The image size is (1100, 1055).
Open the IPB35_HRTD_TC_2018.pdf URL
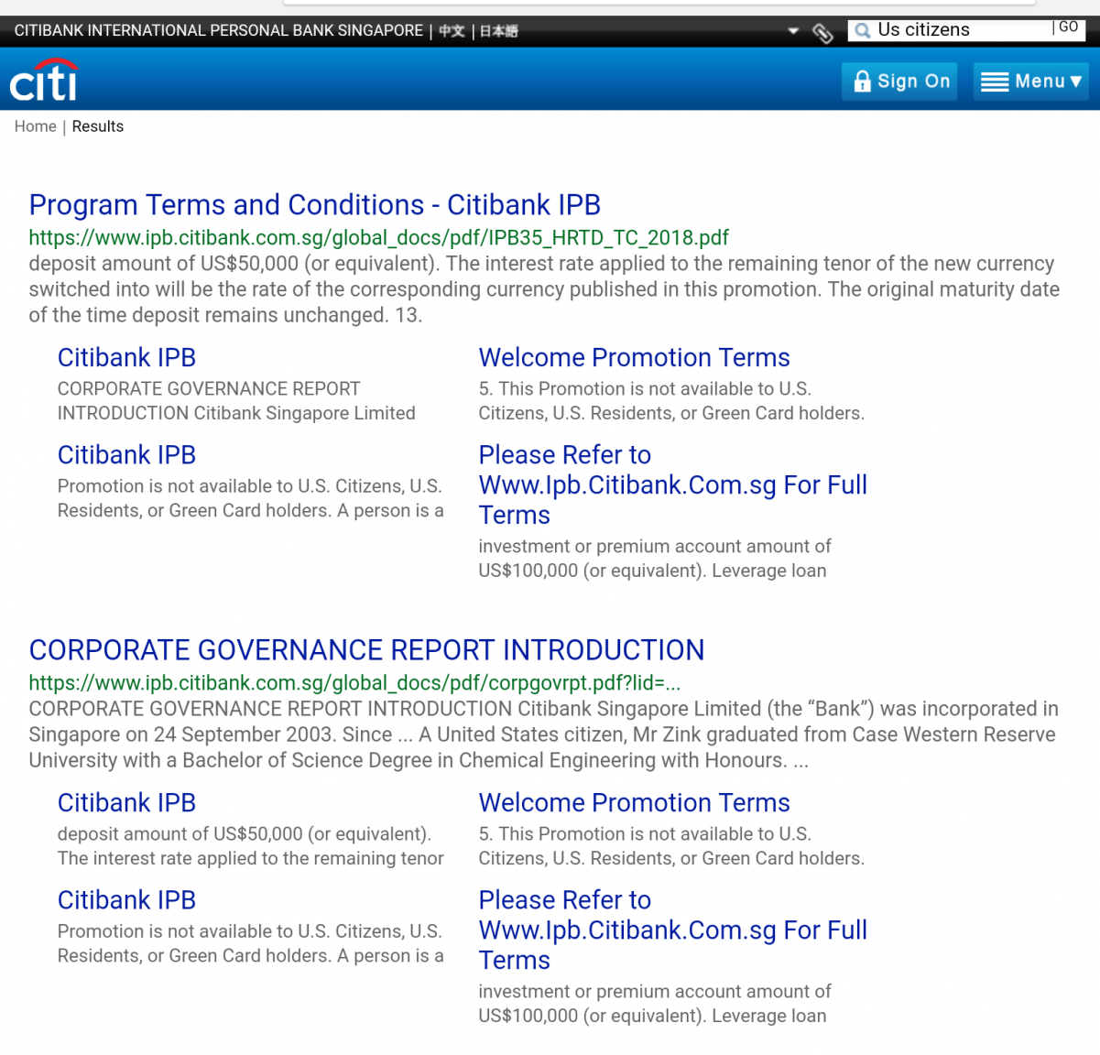379,238
